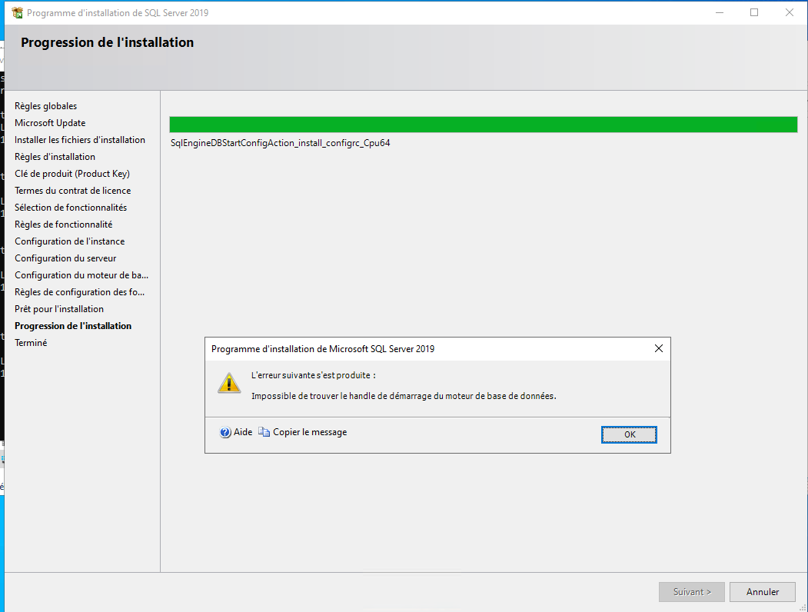
Task: Click L'erreur suivante s'est produite text
Action: (x=314, y=375)
